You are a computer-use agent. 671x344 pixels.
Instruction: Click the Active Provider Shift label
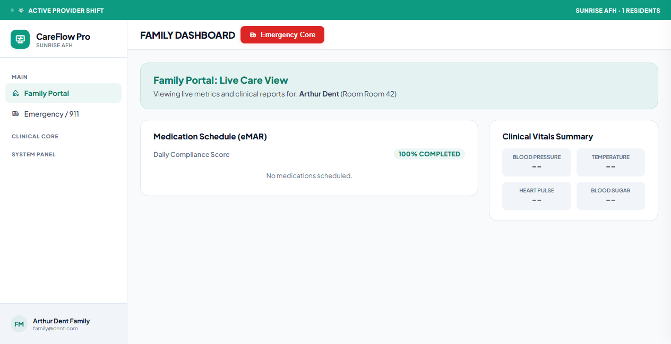[66, 11]
